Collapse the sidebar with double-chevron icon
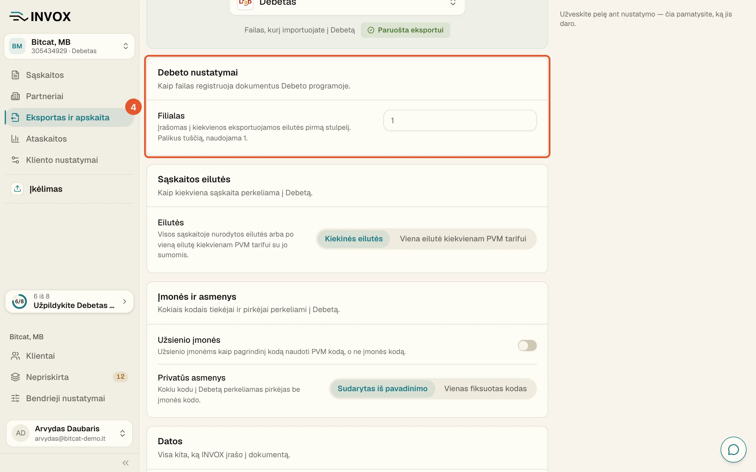The height and width of the screenshot is (472, 756). [126, 463]
